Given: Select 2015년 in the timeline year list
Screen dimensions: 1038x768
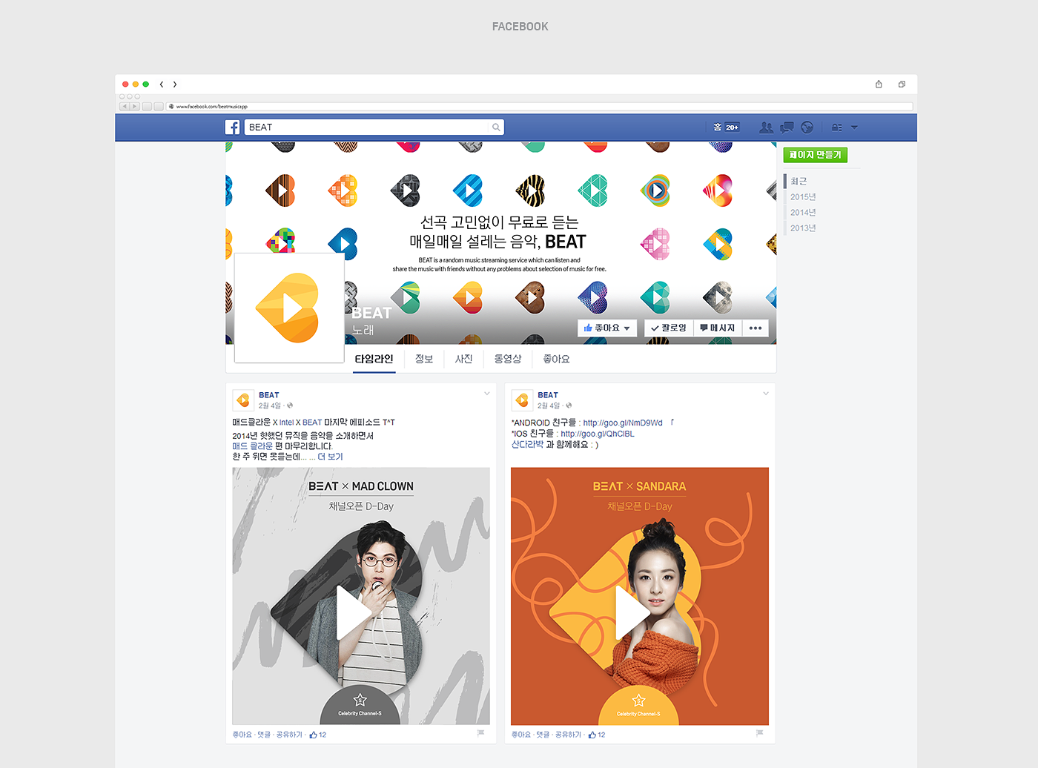Looking at the screenshot, I should pos(803,196).
